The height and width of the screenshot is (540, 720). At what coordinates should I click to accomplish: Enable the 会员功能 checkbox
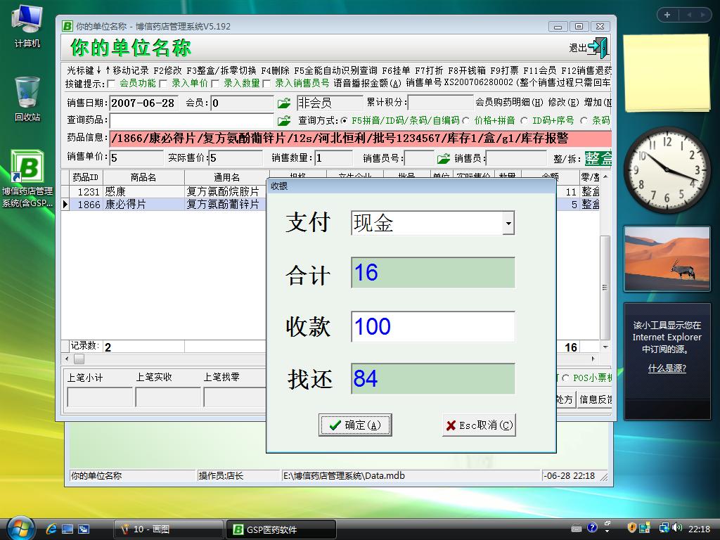pyautogui.click(x=111, y=84)
